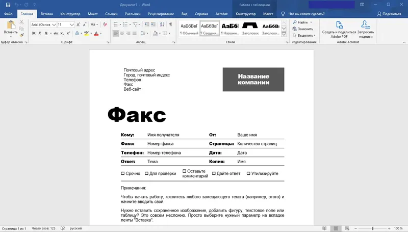408x232 pixels.
Task: Select the Format Painter brush
Action: pos(21,35)
